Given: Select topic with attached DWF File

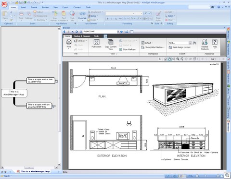Looking at the screenshot, I should pyautogui.click(x=39, y=106).
